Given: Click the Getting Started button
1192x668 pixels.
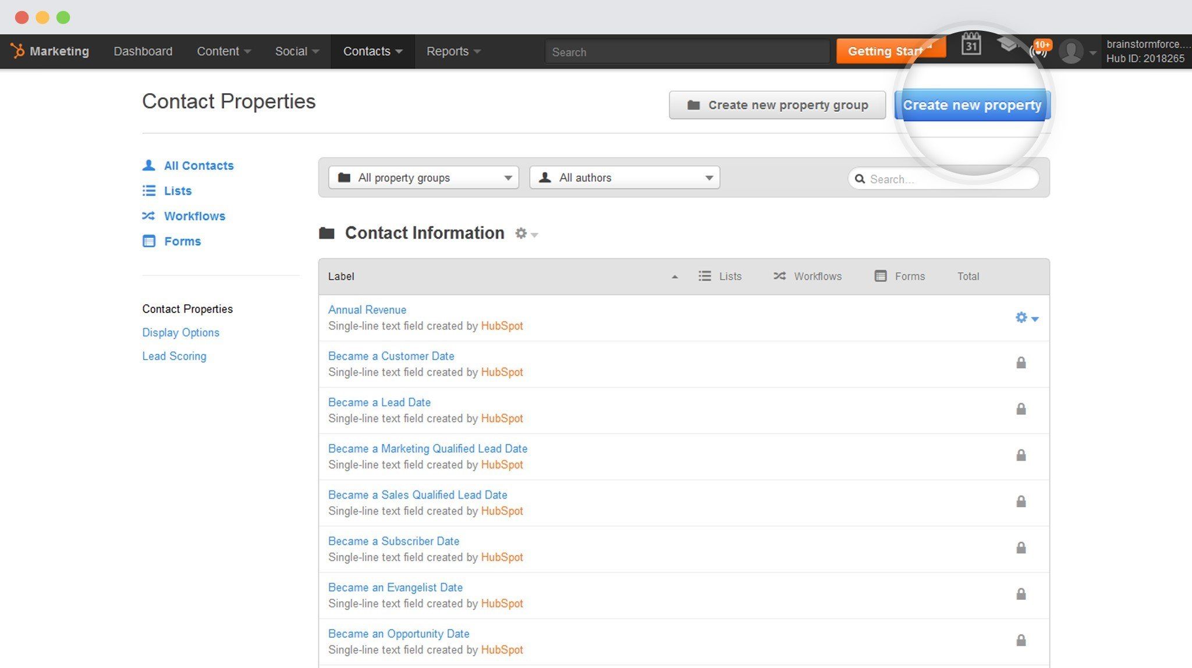Looking at the screenshot, I should 891,51.
